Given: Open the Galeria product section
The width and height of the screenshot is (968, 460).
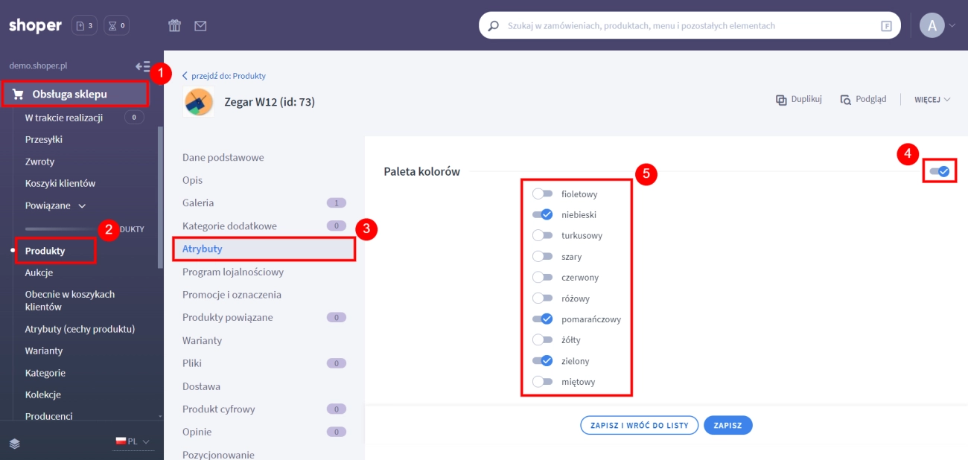Looking at the screenshot, I should pyautogui.click(x=198, y=203).
